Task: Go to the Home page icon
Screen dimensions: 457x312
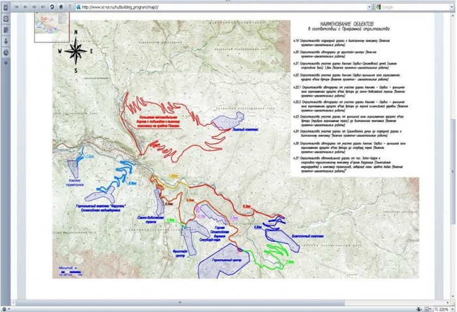Action: (x=61, y=6)
